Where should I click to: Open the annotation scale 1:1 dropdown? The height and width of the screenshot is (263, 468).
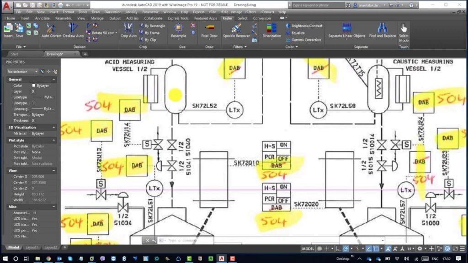411,248
